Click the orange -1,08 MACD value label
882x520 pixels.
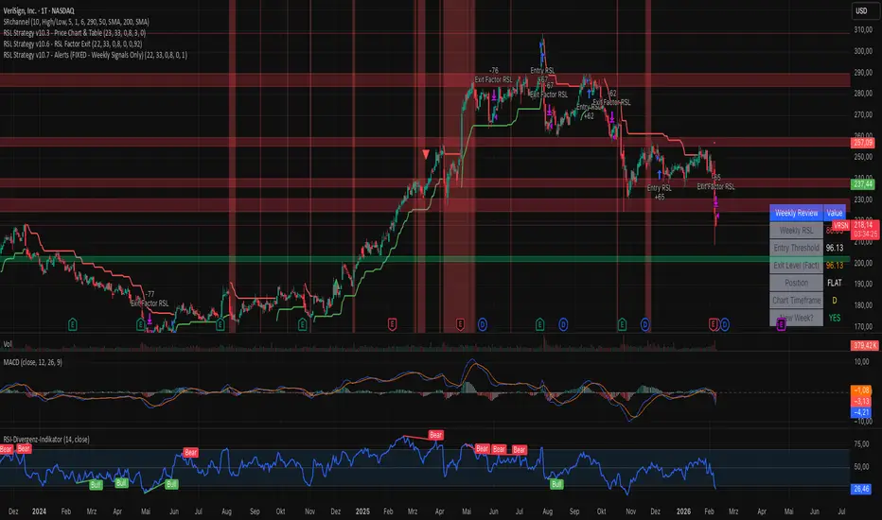tap(862, 390)
